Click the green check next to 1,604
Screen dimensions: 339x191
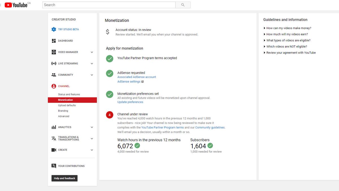click(x=210, y=146)
